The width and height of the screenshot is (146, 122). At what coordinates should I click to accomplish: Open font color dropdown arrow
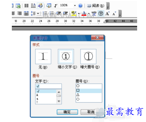tap(89, 13)
